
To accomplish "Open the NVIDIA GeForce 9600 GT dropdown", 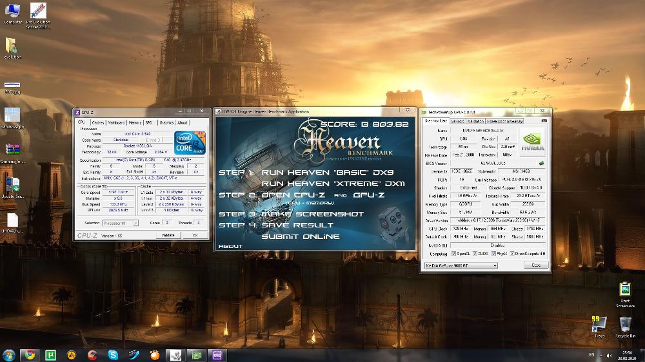I will (461, 265).
